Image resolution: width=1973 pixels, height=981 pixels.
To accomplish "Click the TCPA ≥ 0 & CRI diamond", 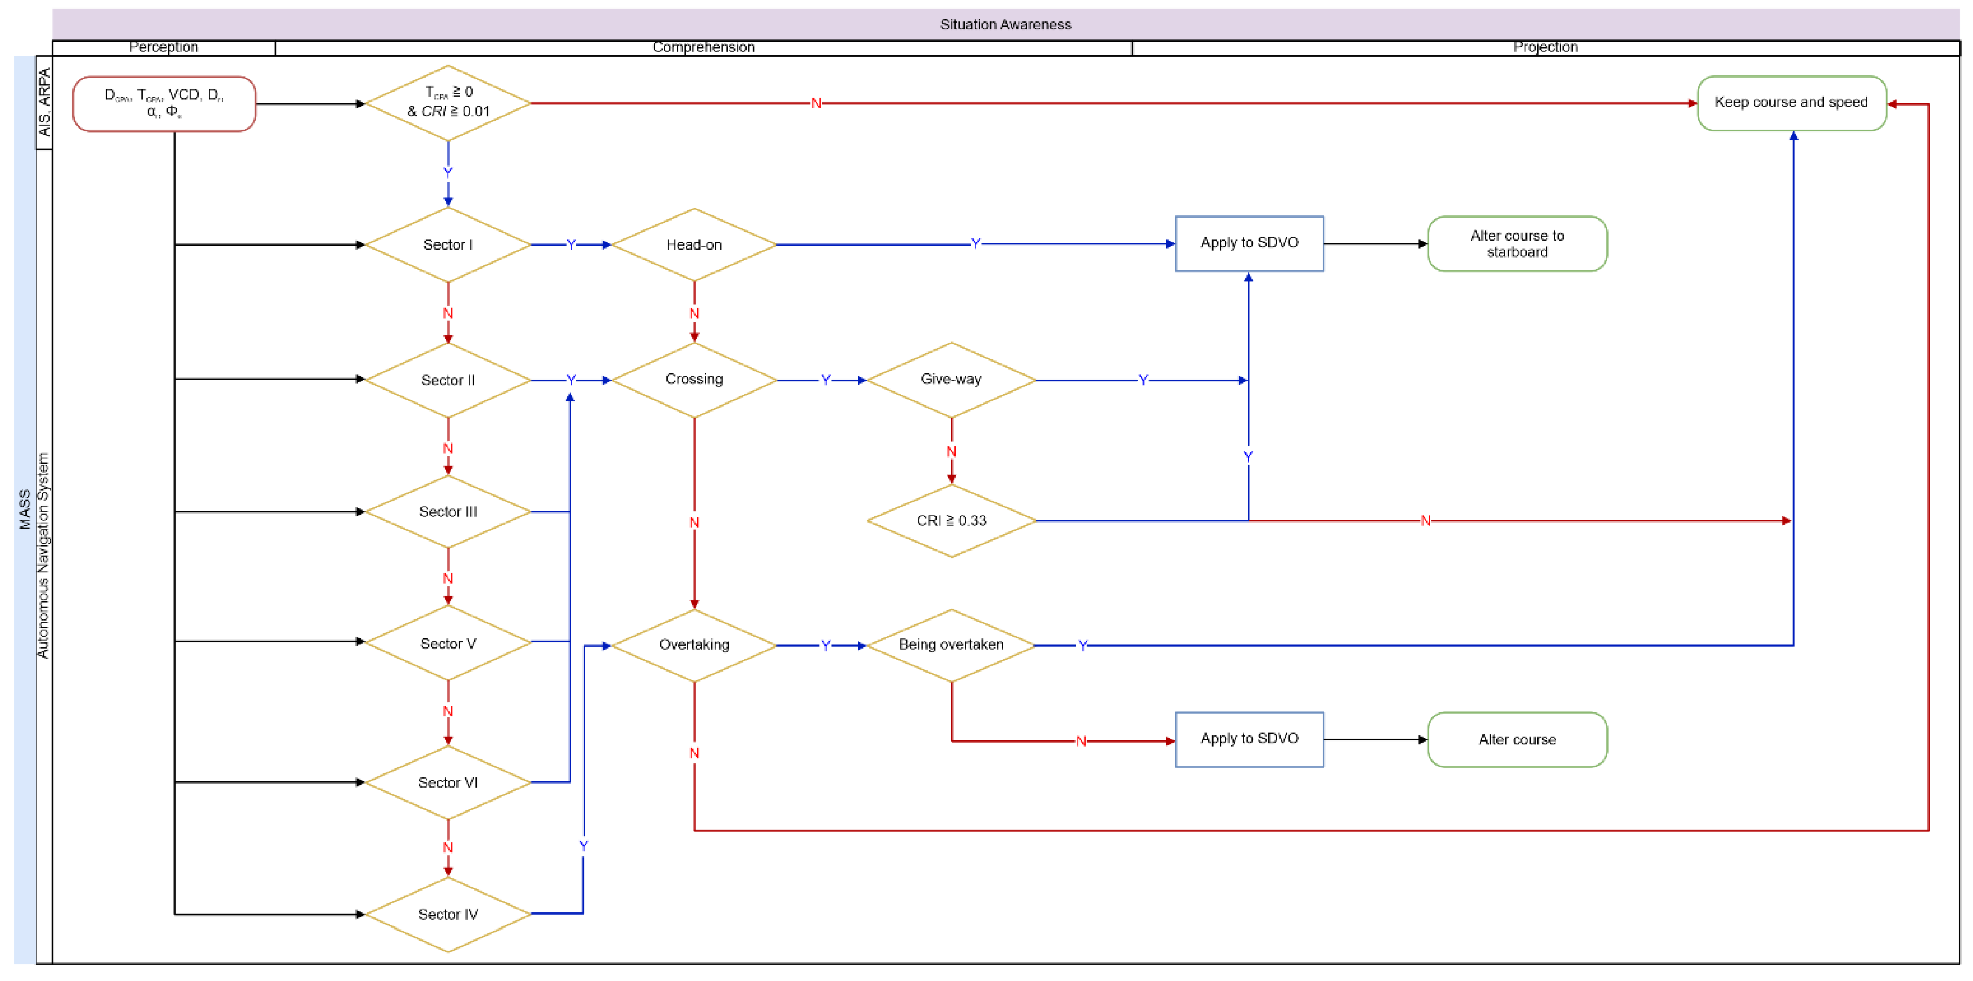I will pos(448,102).
